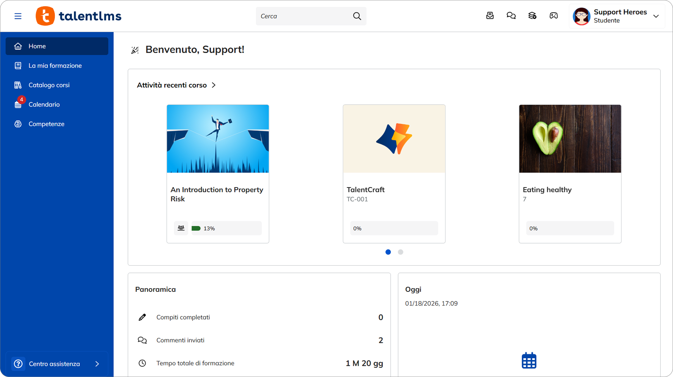Switch to second carousel page dot
Image resolution: width=673 pixels, height=377 pixels.
(401, 252)
